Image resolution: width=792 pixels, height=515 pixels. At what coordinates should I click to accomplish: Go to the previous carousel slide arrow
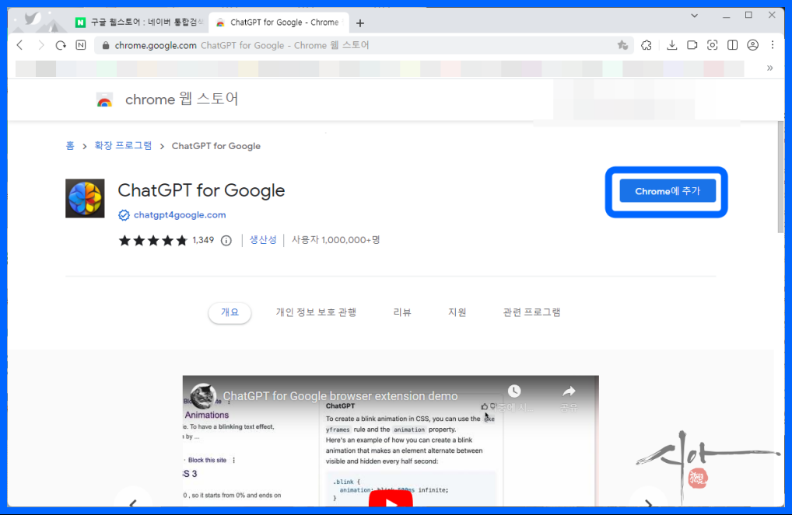coord(133,503)
